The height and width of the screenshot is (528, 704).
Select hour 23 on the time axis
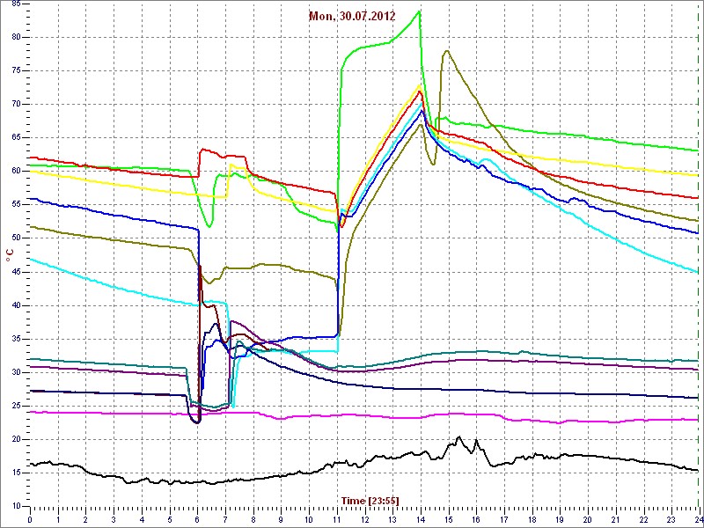[671, 518]
